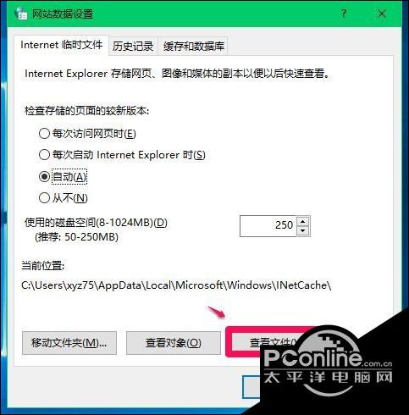
Task: Click the 查看对象(O) button
Action: (x=174, y=343)
